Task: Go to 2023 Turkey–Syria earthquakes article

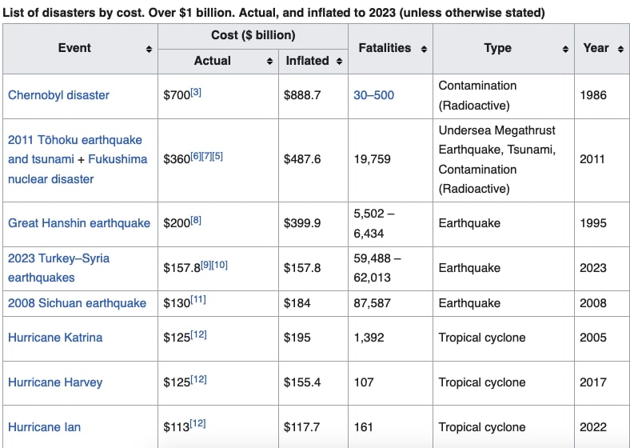Action: pyautogui.click(x=58, y=258)
